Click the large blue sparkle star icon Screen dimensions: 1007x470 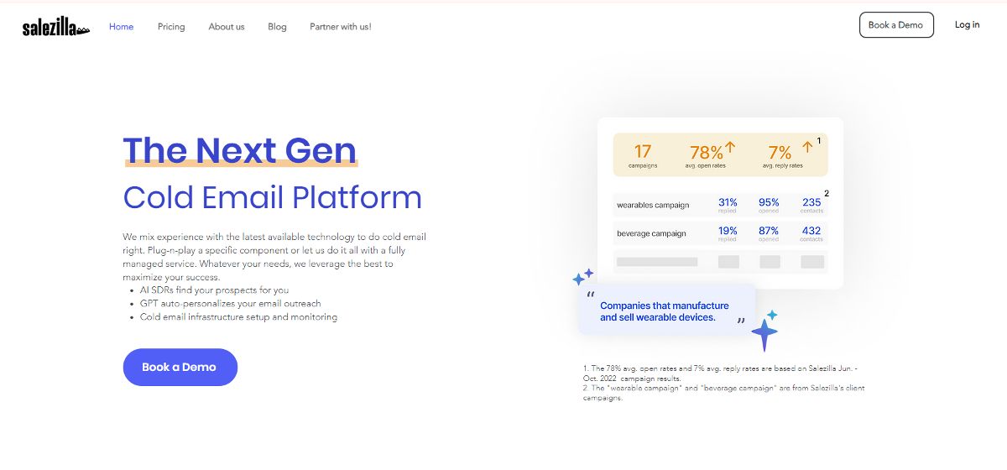pyautogui.click(x=764, y=334)
